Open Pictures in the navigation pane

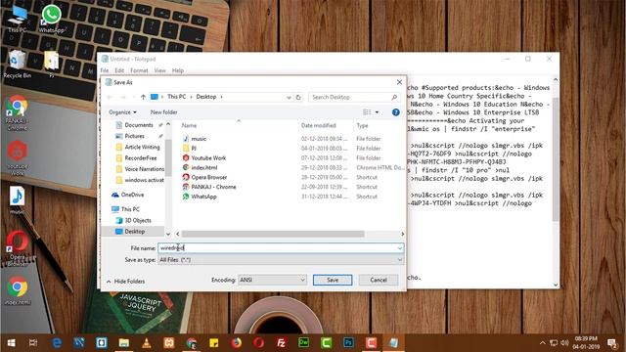[134, 136]
